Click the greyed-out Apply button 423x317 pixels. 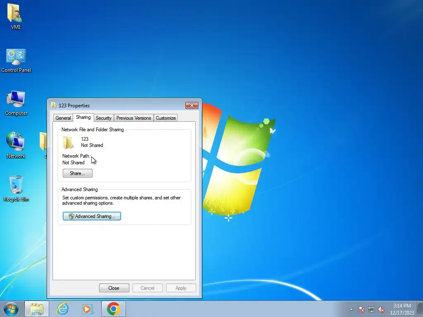[181, 288]
